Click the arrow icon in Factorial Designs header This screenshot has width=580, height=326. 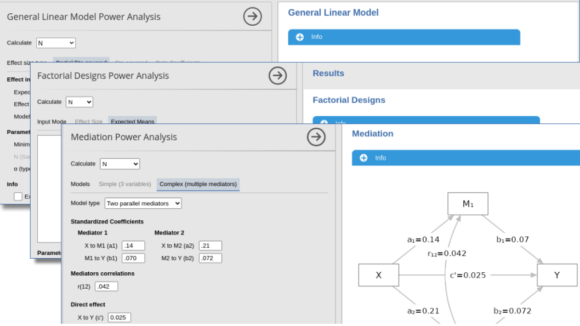click(278, 76)
